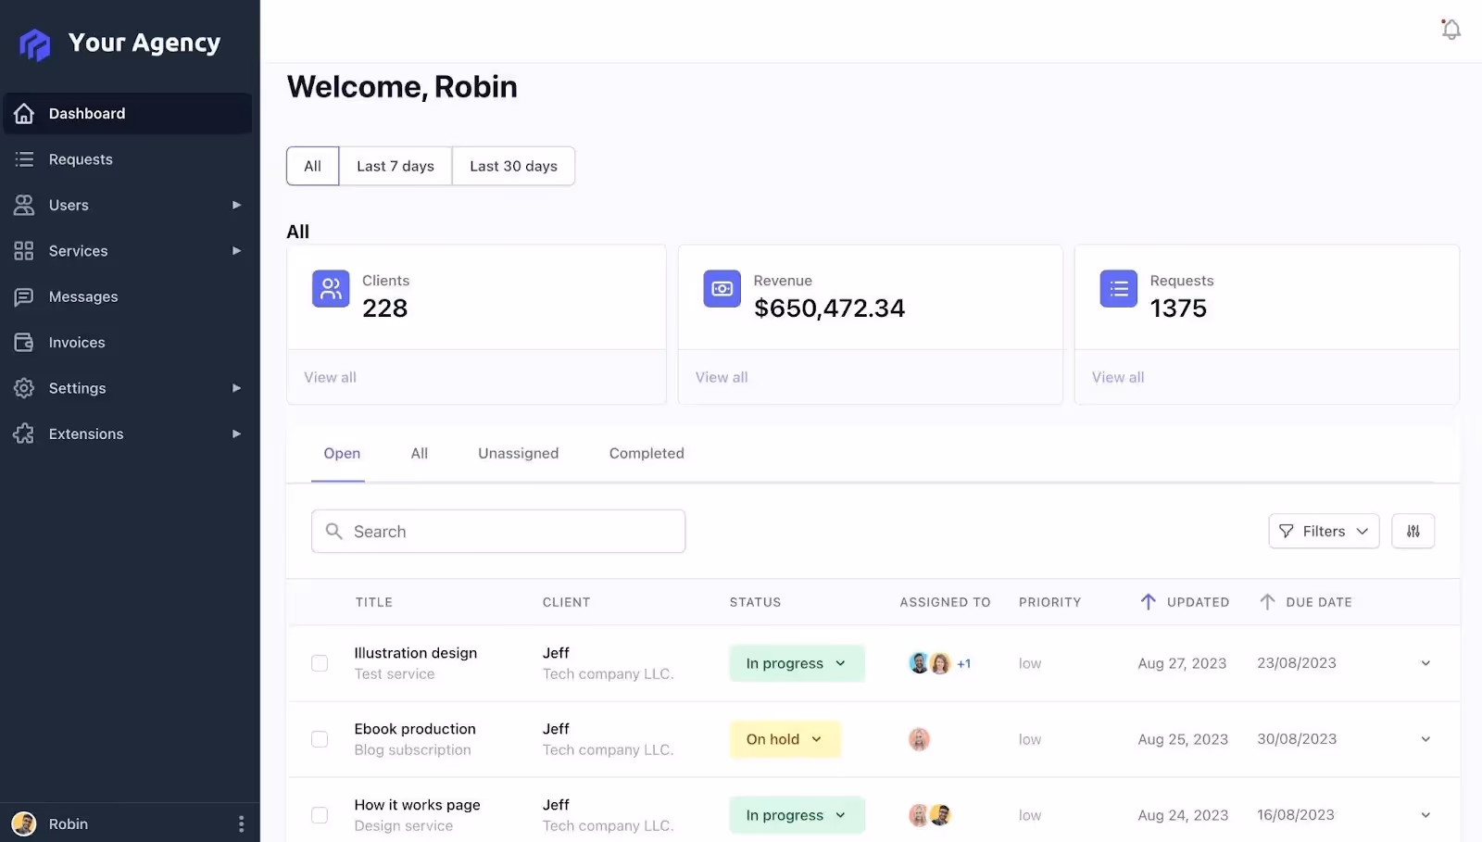The image size is (1482, 842).
Task: Click View all under Revenue
Action: (722, 377)
